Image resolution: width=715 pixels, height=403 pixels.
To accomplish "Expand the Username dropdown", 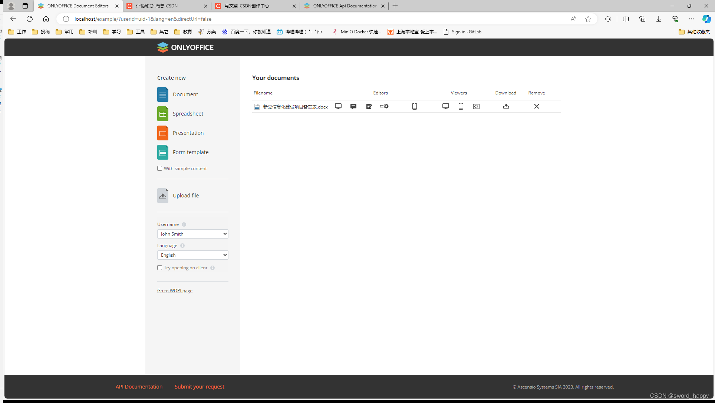I will 192,234.
